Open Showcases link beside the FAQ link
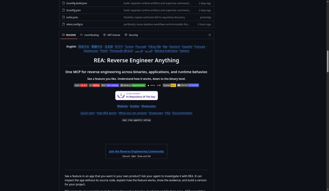Viewport: 329px width, 191px height. pyautogui.click(x=156, y=113)
